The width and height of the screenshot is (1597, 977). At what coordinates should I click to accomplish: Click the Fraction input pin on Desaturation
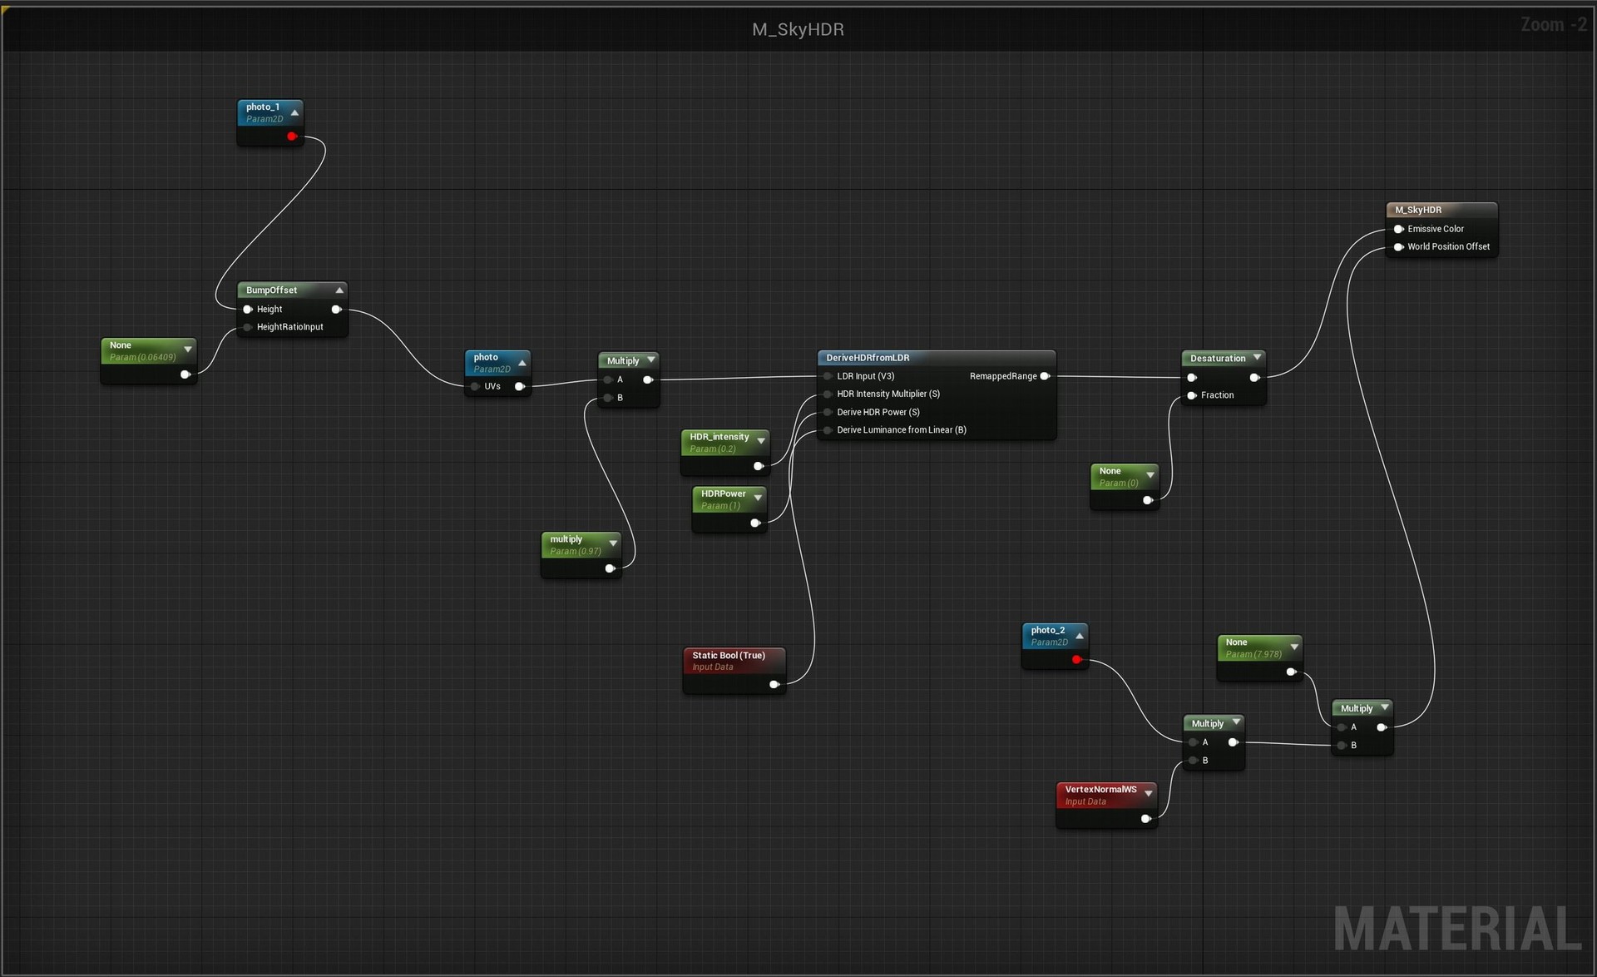pos(1192,395)
